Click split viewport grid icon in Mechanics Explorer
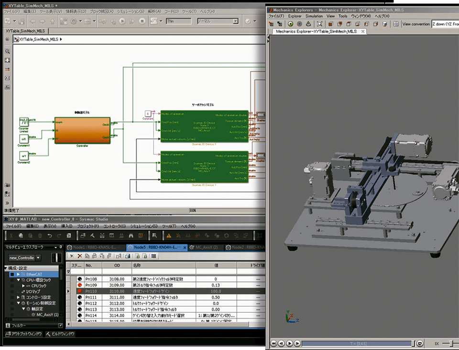Image resolution: width=459 pixels, height=350 pixels. [x=396, y=24]
